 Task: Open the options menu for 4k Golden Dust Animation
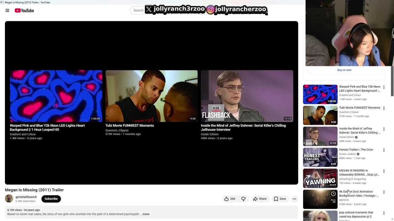tap(384, 192)
